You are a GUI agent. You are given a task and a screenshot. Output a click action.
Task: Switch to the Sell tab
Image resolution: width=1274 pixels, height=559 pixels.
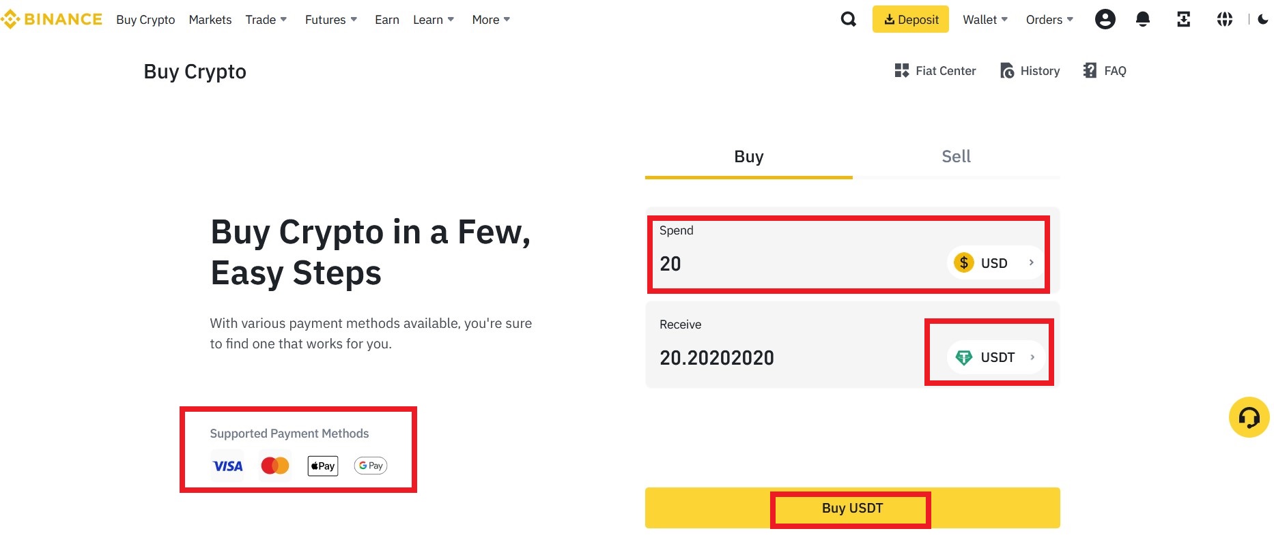coord(956,157)
